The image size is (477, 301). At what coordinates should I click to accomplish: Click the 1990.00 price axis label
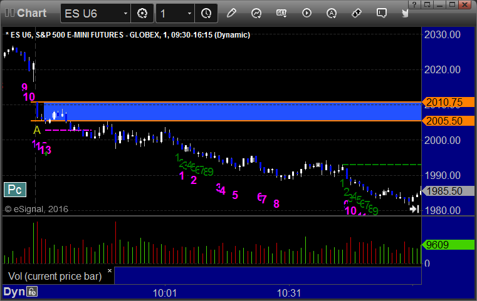pos(443,175)
